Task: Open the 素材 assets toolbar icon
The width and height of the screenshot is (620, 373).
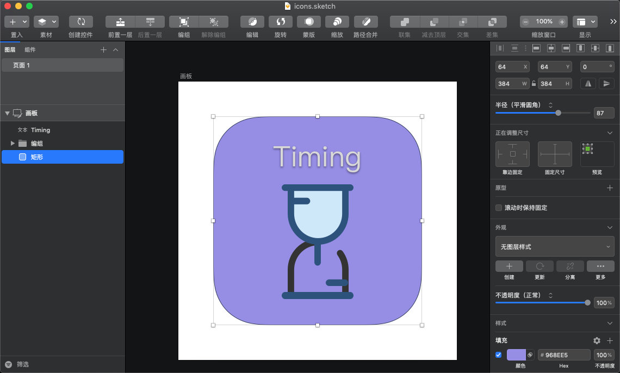Action: click(42, 22)
